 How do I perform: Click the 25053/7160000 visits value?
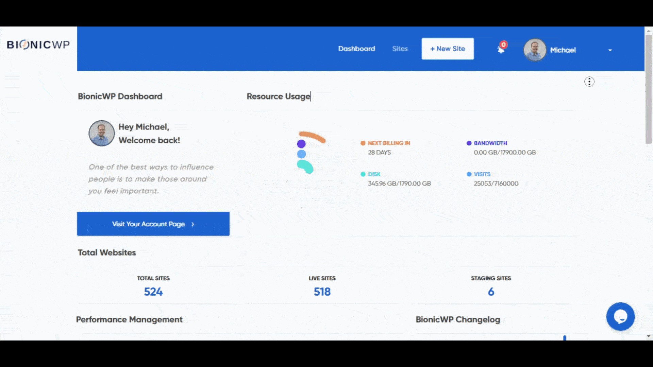(496, 183)
